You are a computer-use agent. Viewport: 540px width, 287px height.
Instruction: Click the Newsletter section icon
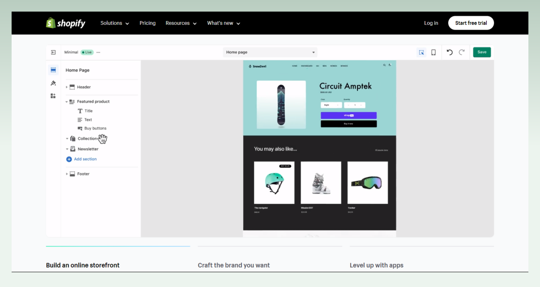(x=73, y=149)
